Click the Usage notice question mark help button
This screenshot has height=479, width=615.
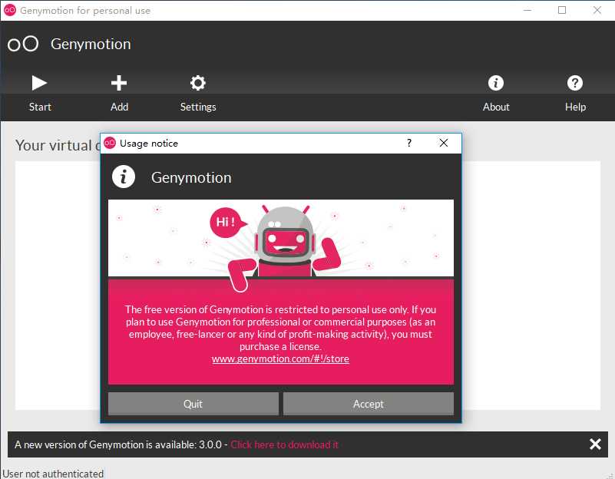[x=409, y=143]
